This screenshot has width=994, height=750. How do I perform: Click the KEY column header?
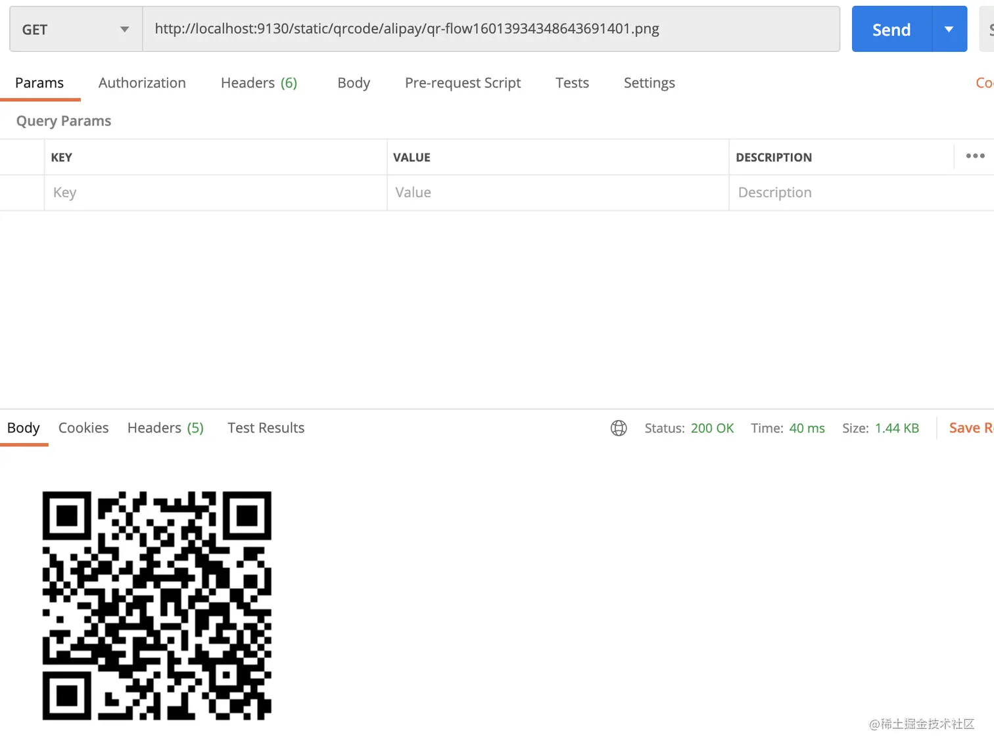(x=62, y=157)
